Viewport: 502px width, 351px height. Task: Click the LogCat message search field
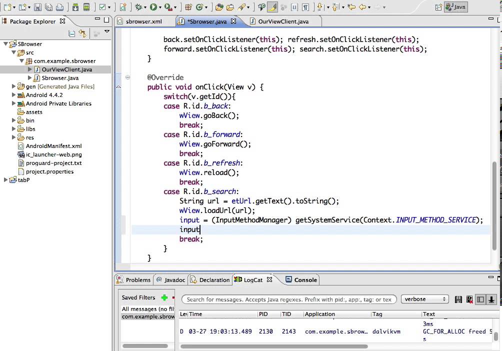289,299
